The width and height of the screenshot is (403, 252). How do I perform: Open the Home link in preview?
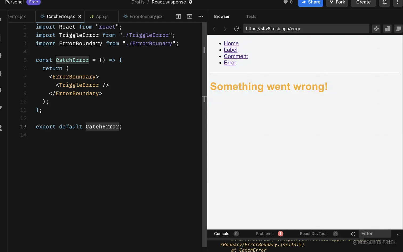coord(231,43)
